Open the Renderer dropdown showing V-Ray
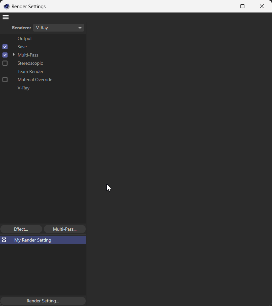The height and width of the screenshot is (306, 272). click(58, 28)
